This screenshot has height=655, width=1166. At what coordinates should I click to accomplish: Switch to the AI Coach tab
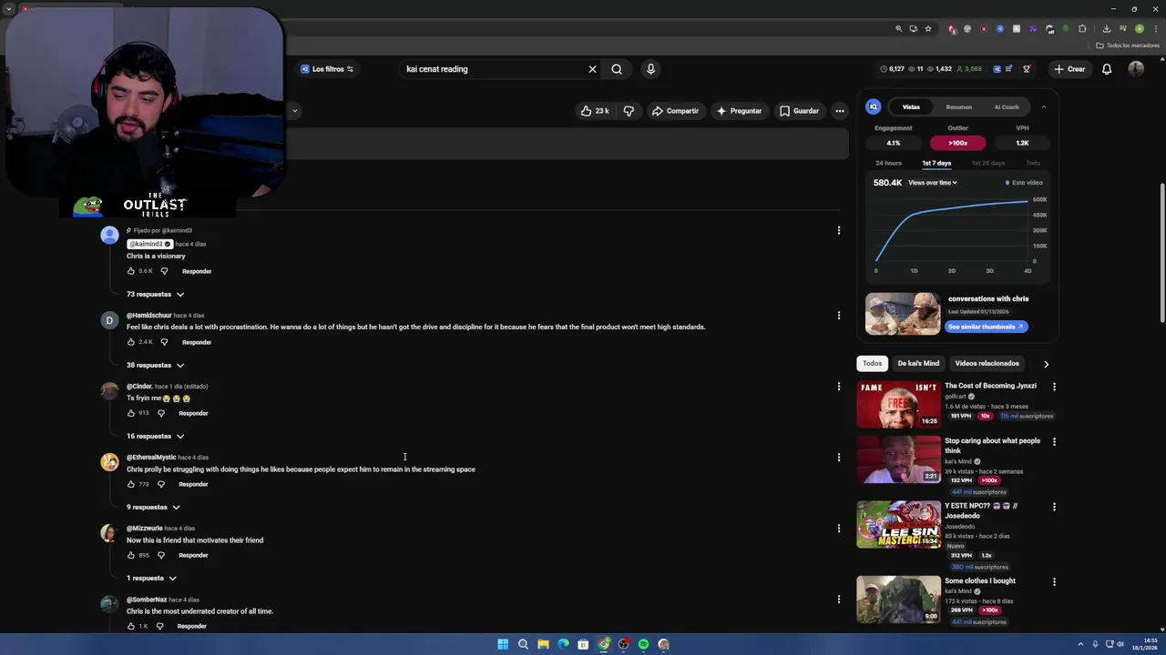[1007, 107]
